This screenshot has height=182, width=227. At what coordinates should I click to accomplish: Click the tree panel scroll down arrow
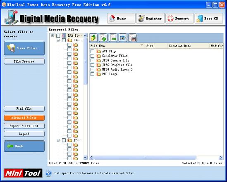click(x=85, y=157)
